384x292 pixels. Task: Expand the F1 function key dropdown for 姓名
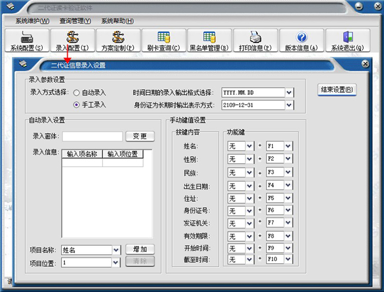pos(288,146)
